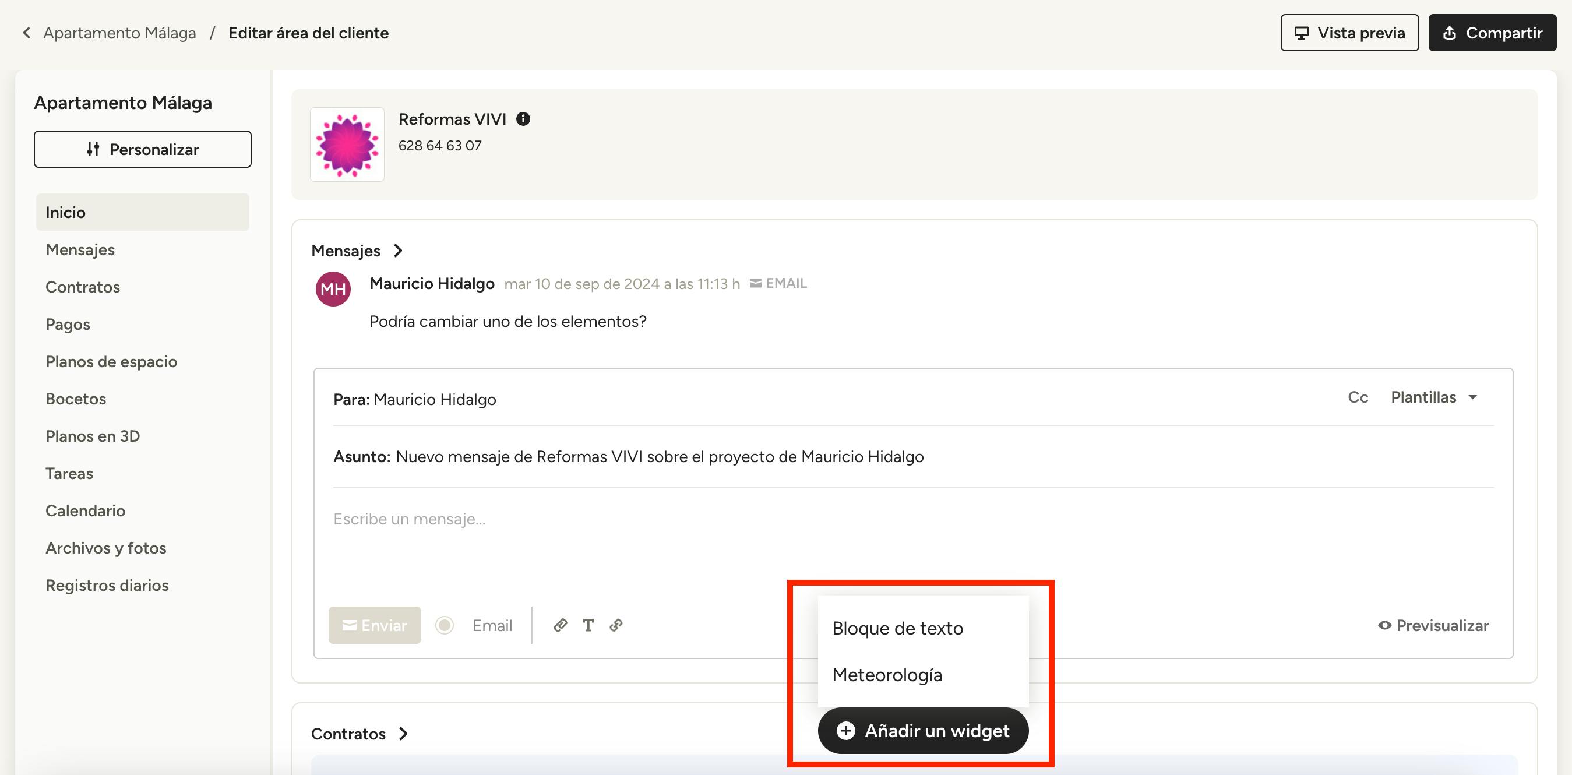Viewport: 1572px width, 775px height.
Task: Expand the Contratos section chevron
Action: [403, 734]
